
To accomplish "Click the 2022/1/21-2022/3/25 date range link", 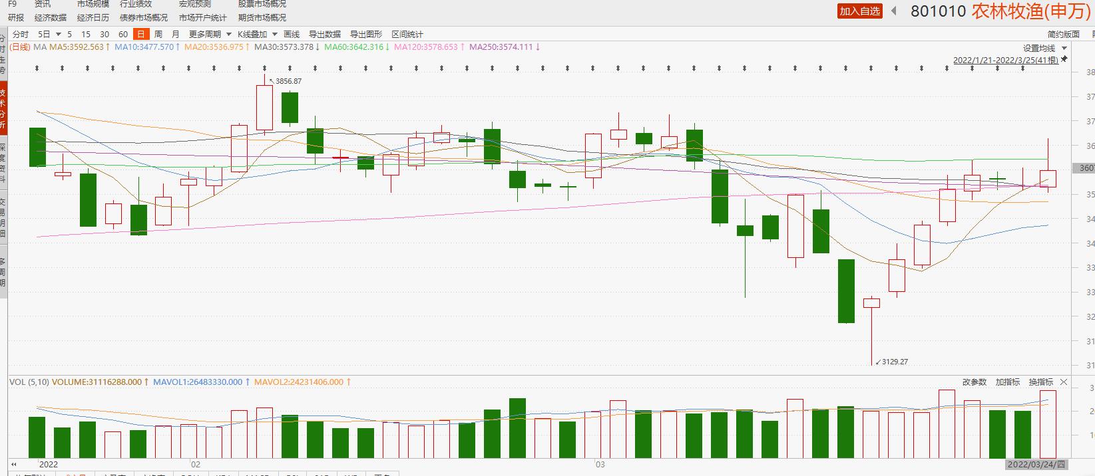I will coord(1005,60).
